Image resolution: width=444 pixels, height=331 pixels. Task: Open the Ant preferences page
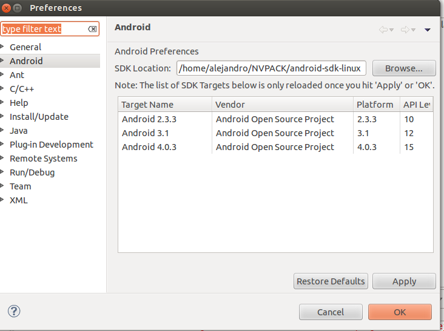17,75
